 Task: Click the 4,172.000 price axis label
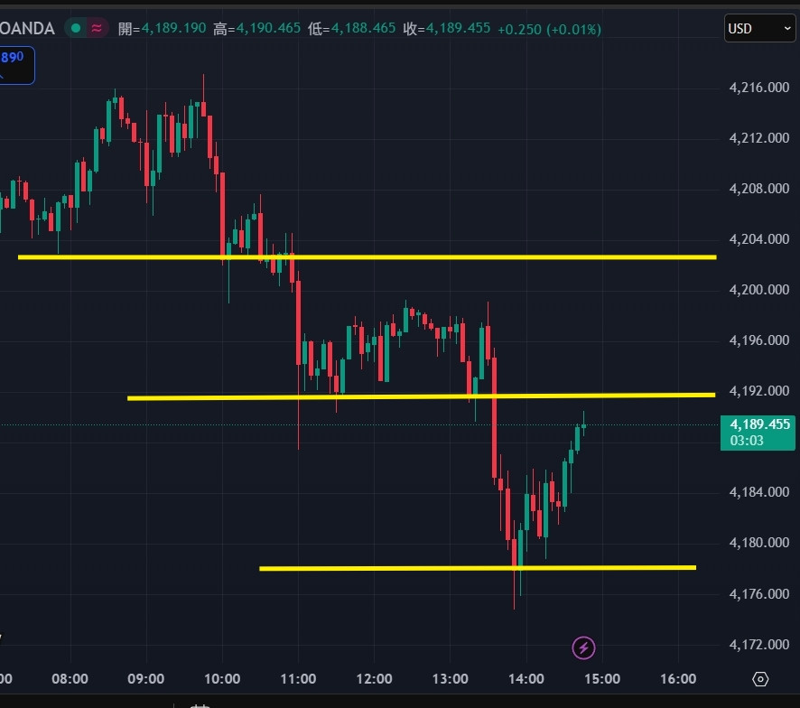tap(758, 645)
